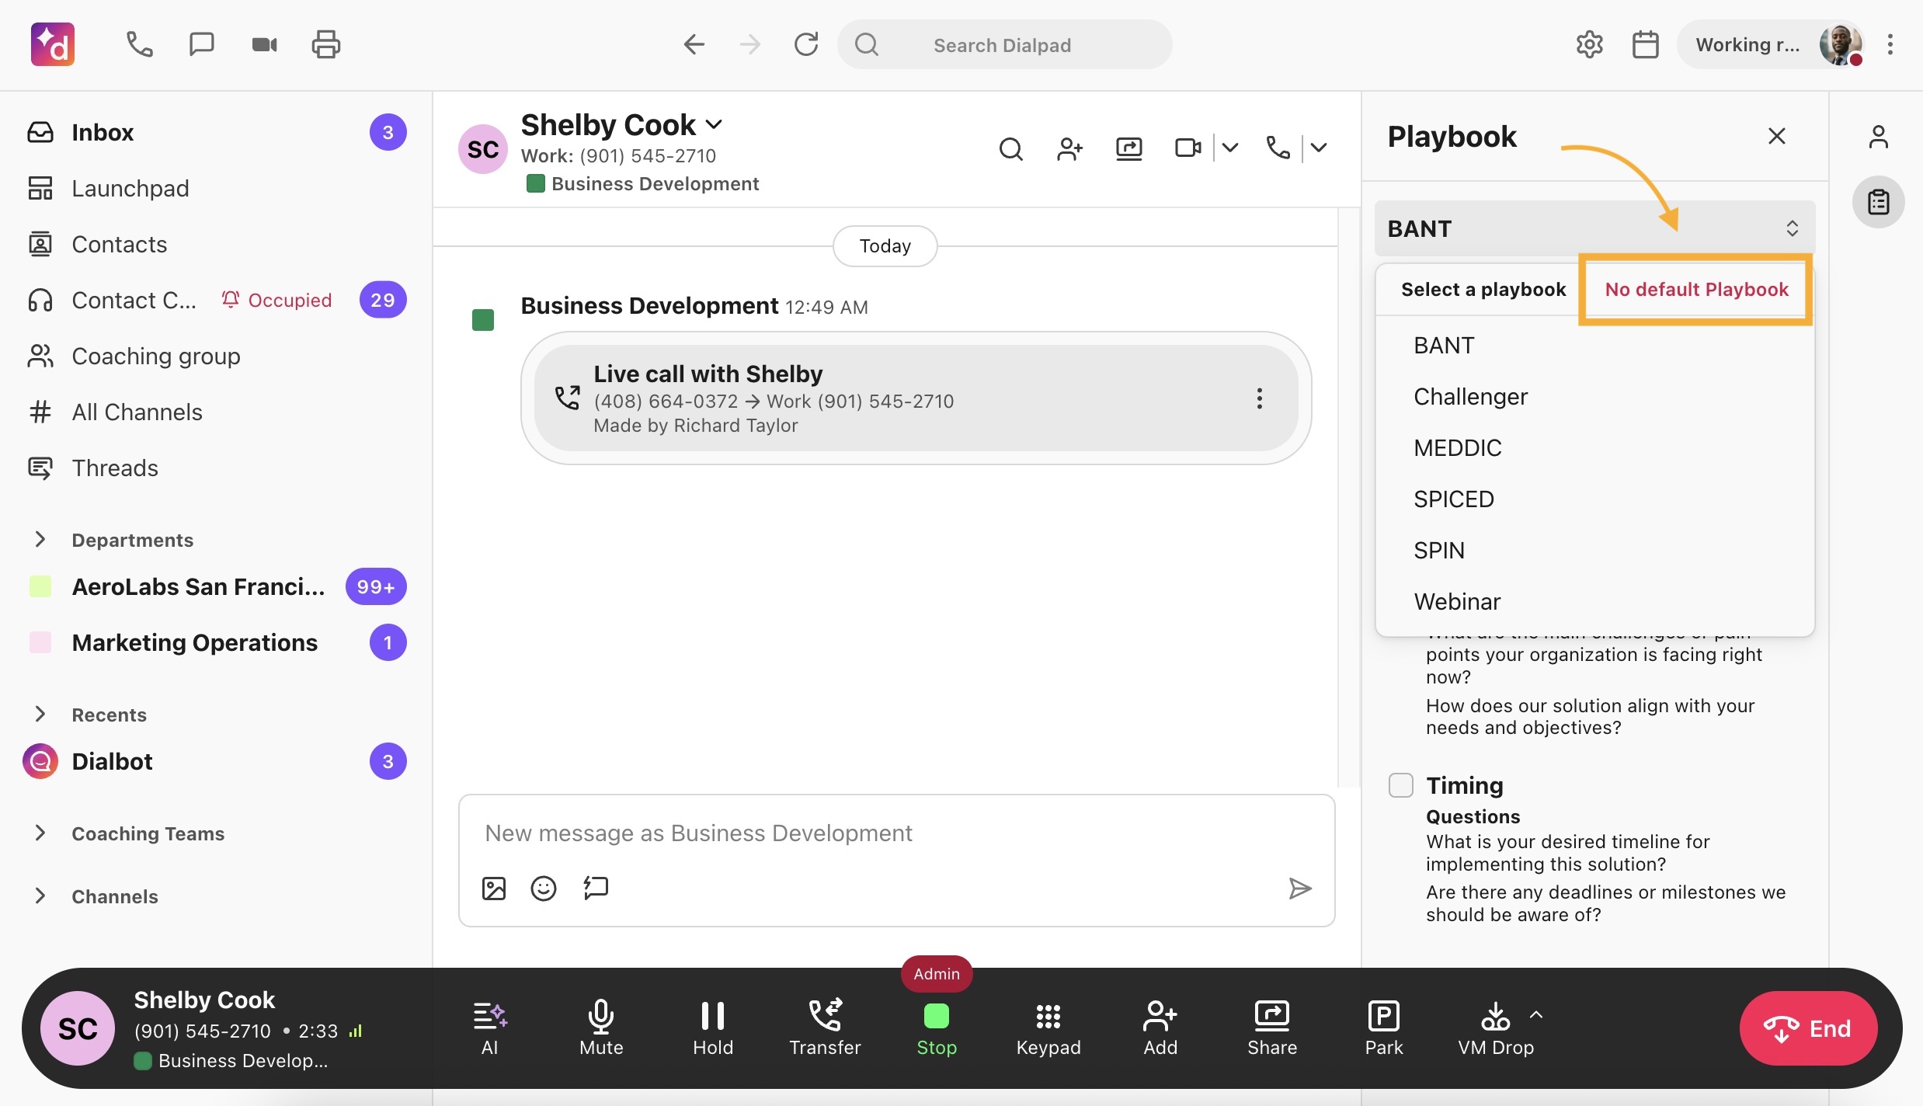Open Marketing Operations department
This screenshot has height=1106, width=1923.
[216, 642]
